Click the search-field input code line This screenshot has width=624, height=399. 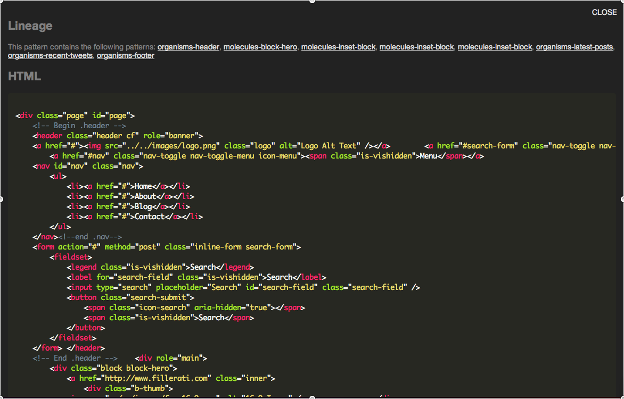243,287
